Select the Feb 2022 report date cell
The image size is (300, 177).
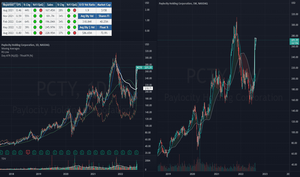(8, 22)
